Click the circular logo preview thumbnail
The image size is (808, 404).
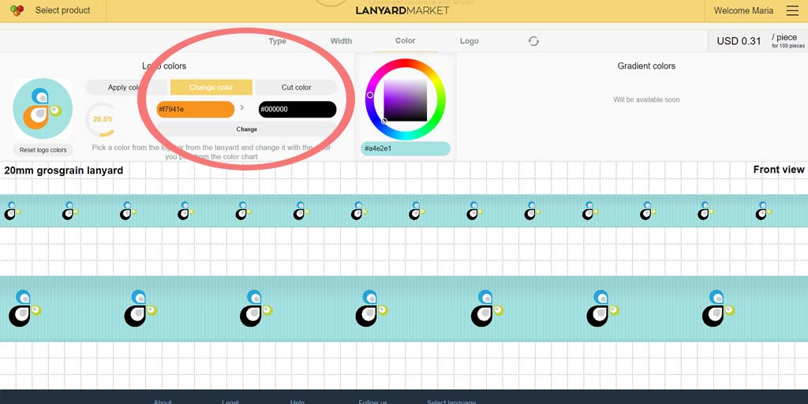click(43, 109)
